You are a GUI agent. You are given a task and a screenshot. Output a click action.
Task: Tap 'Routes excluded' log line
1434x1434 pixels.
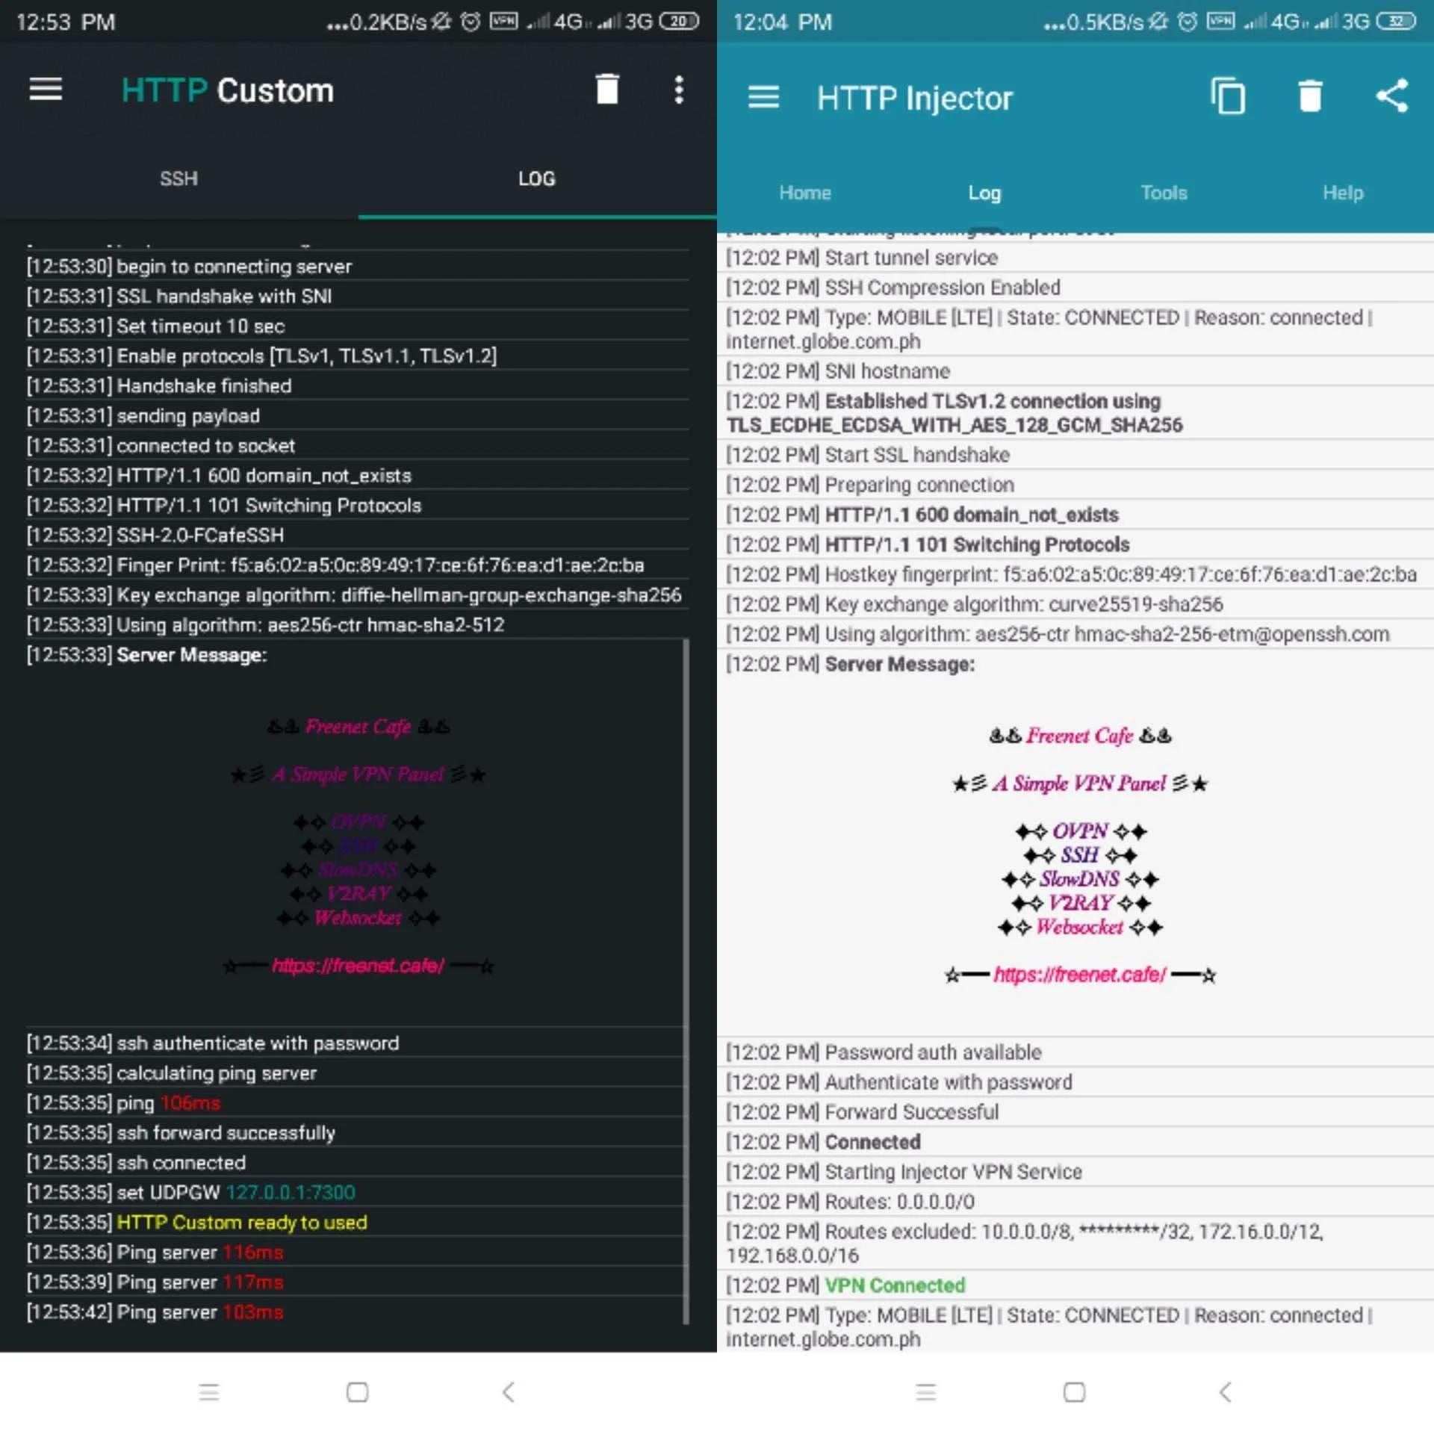click(x=1075, y=1243)
